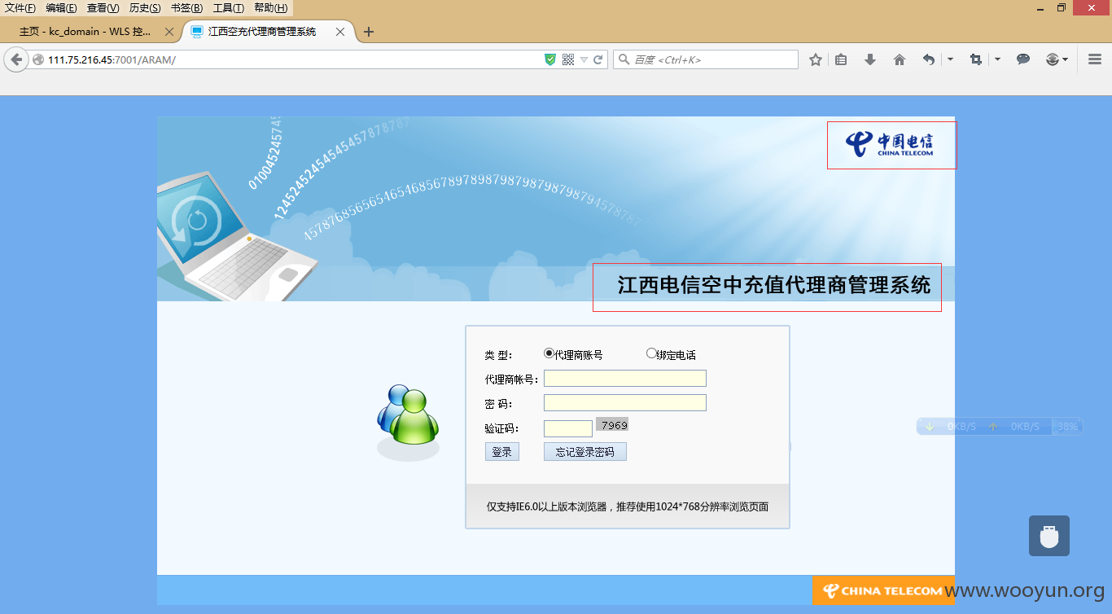Open the 文件(F) menu
The height and width of the screenshot is (614, 1112).
20,8
